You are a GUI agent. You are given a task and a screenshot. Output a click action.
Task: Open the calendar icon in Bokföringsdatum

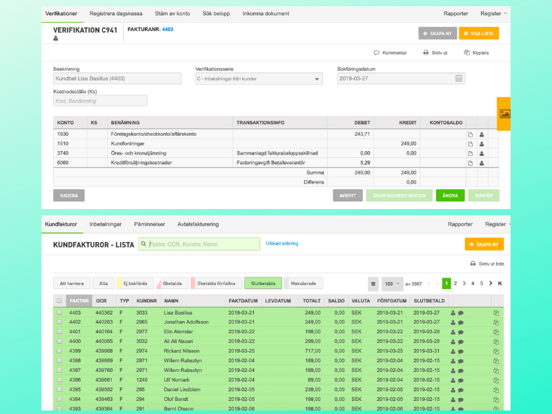tap(459, 79)
